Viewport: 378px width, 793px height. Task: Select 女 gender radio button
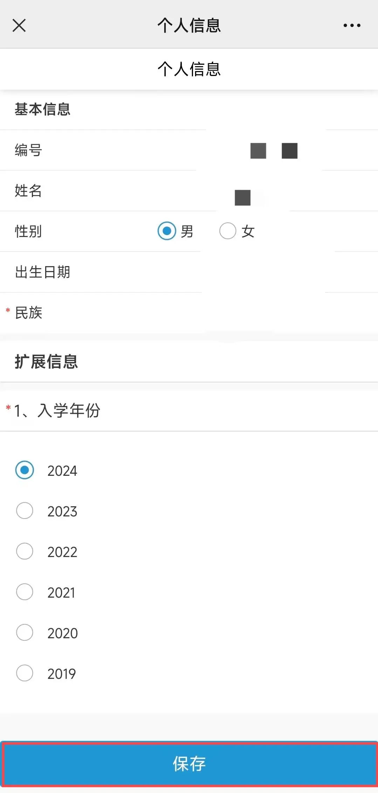click(228, 231)
